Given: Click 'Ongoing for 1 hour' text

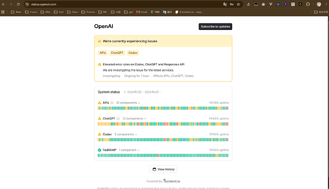Looking at the screenshot, I should [x=136, y=76].
